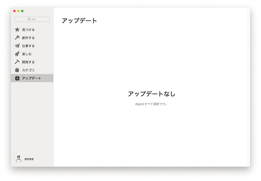This screenshot has height=181, width=261.
Task: Open the account avatar picture
Action: [x=18, y=159]
